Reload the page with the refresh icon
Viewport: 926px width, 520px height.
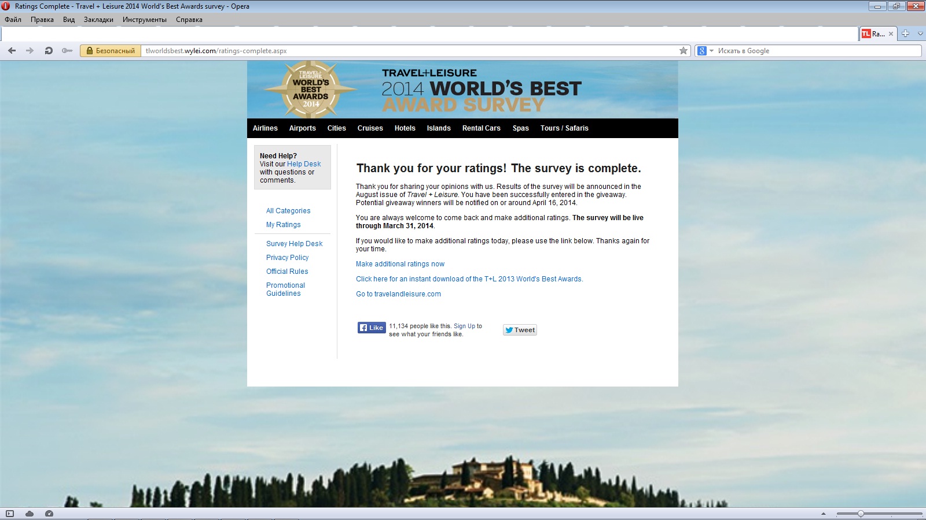point(49,51)
